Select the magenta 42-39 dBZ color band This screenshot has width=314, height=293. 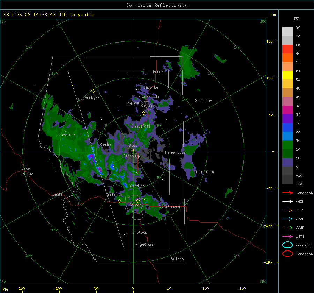tap(287, 110)
